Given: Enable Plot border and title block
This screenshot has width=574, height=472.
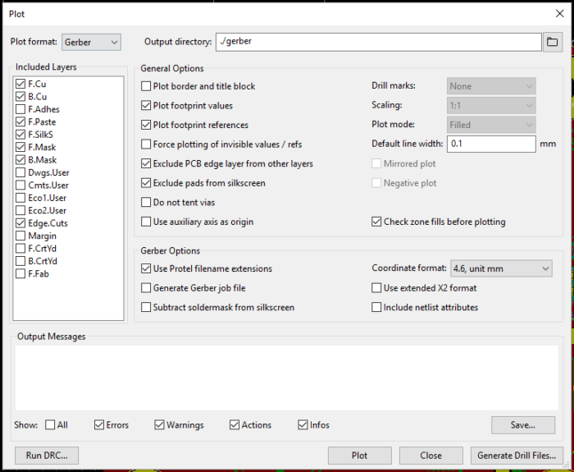Looking at the screenshot, I should click(x=146, y=86).
